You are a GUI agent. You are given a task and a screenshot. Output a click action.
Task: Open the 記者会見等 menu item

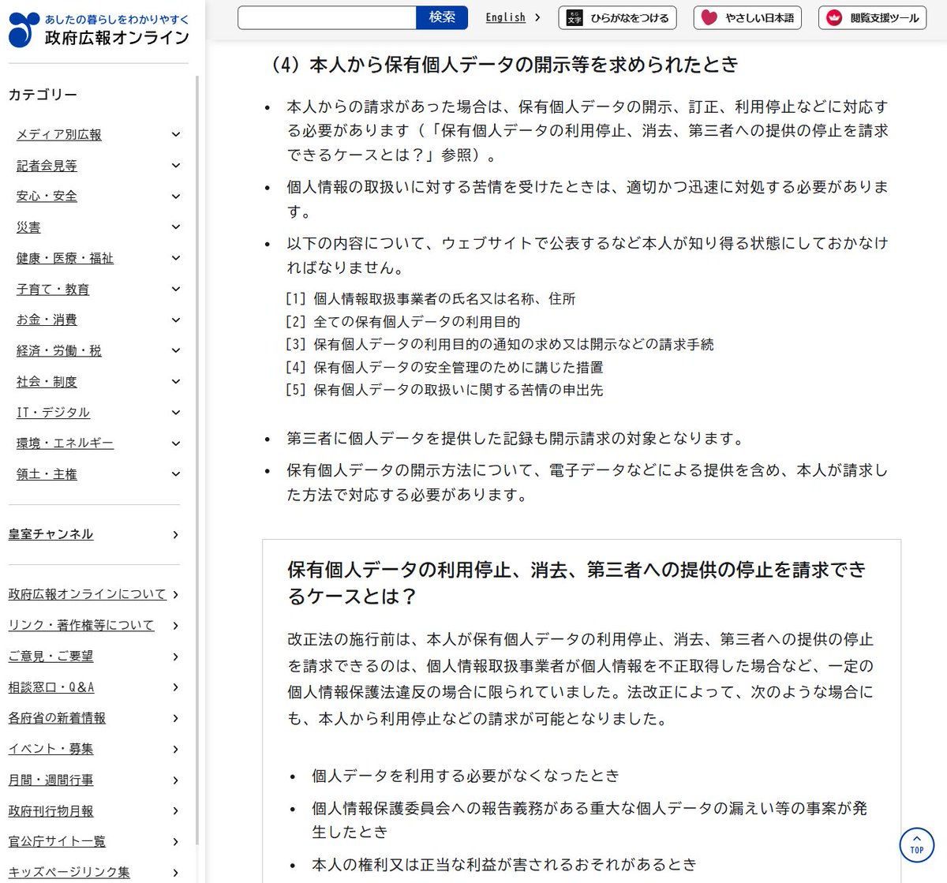point(46,166)
